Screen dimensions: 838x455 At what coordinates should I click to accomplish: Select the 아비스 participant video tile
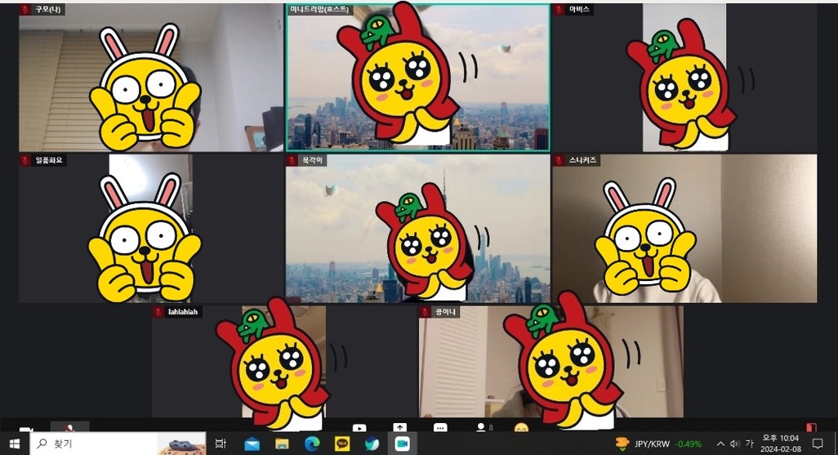[684, 78]
